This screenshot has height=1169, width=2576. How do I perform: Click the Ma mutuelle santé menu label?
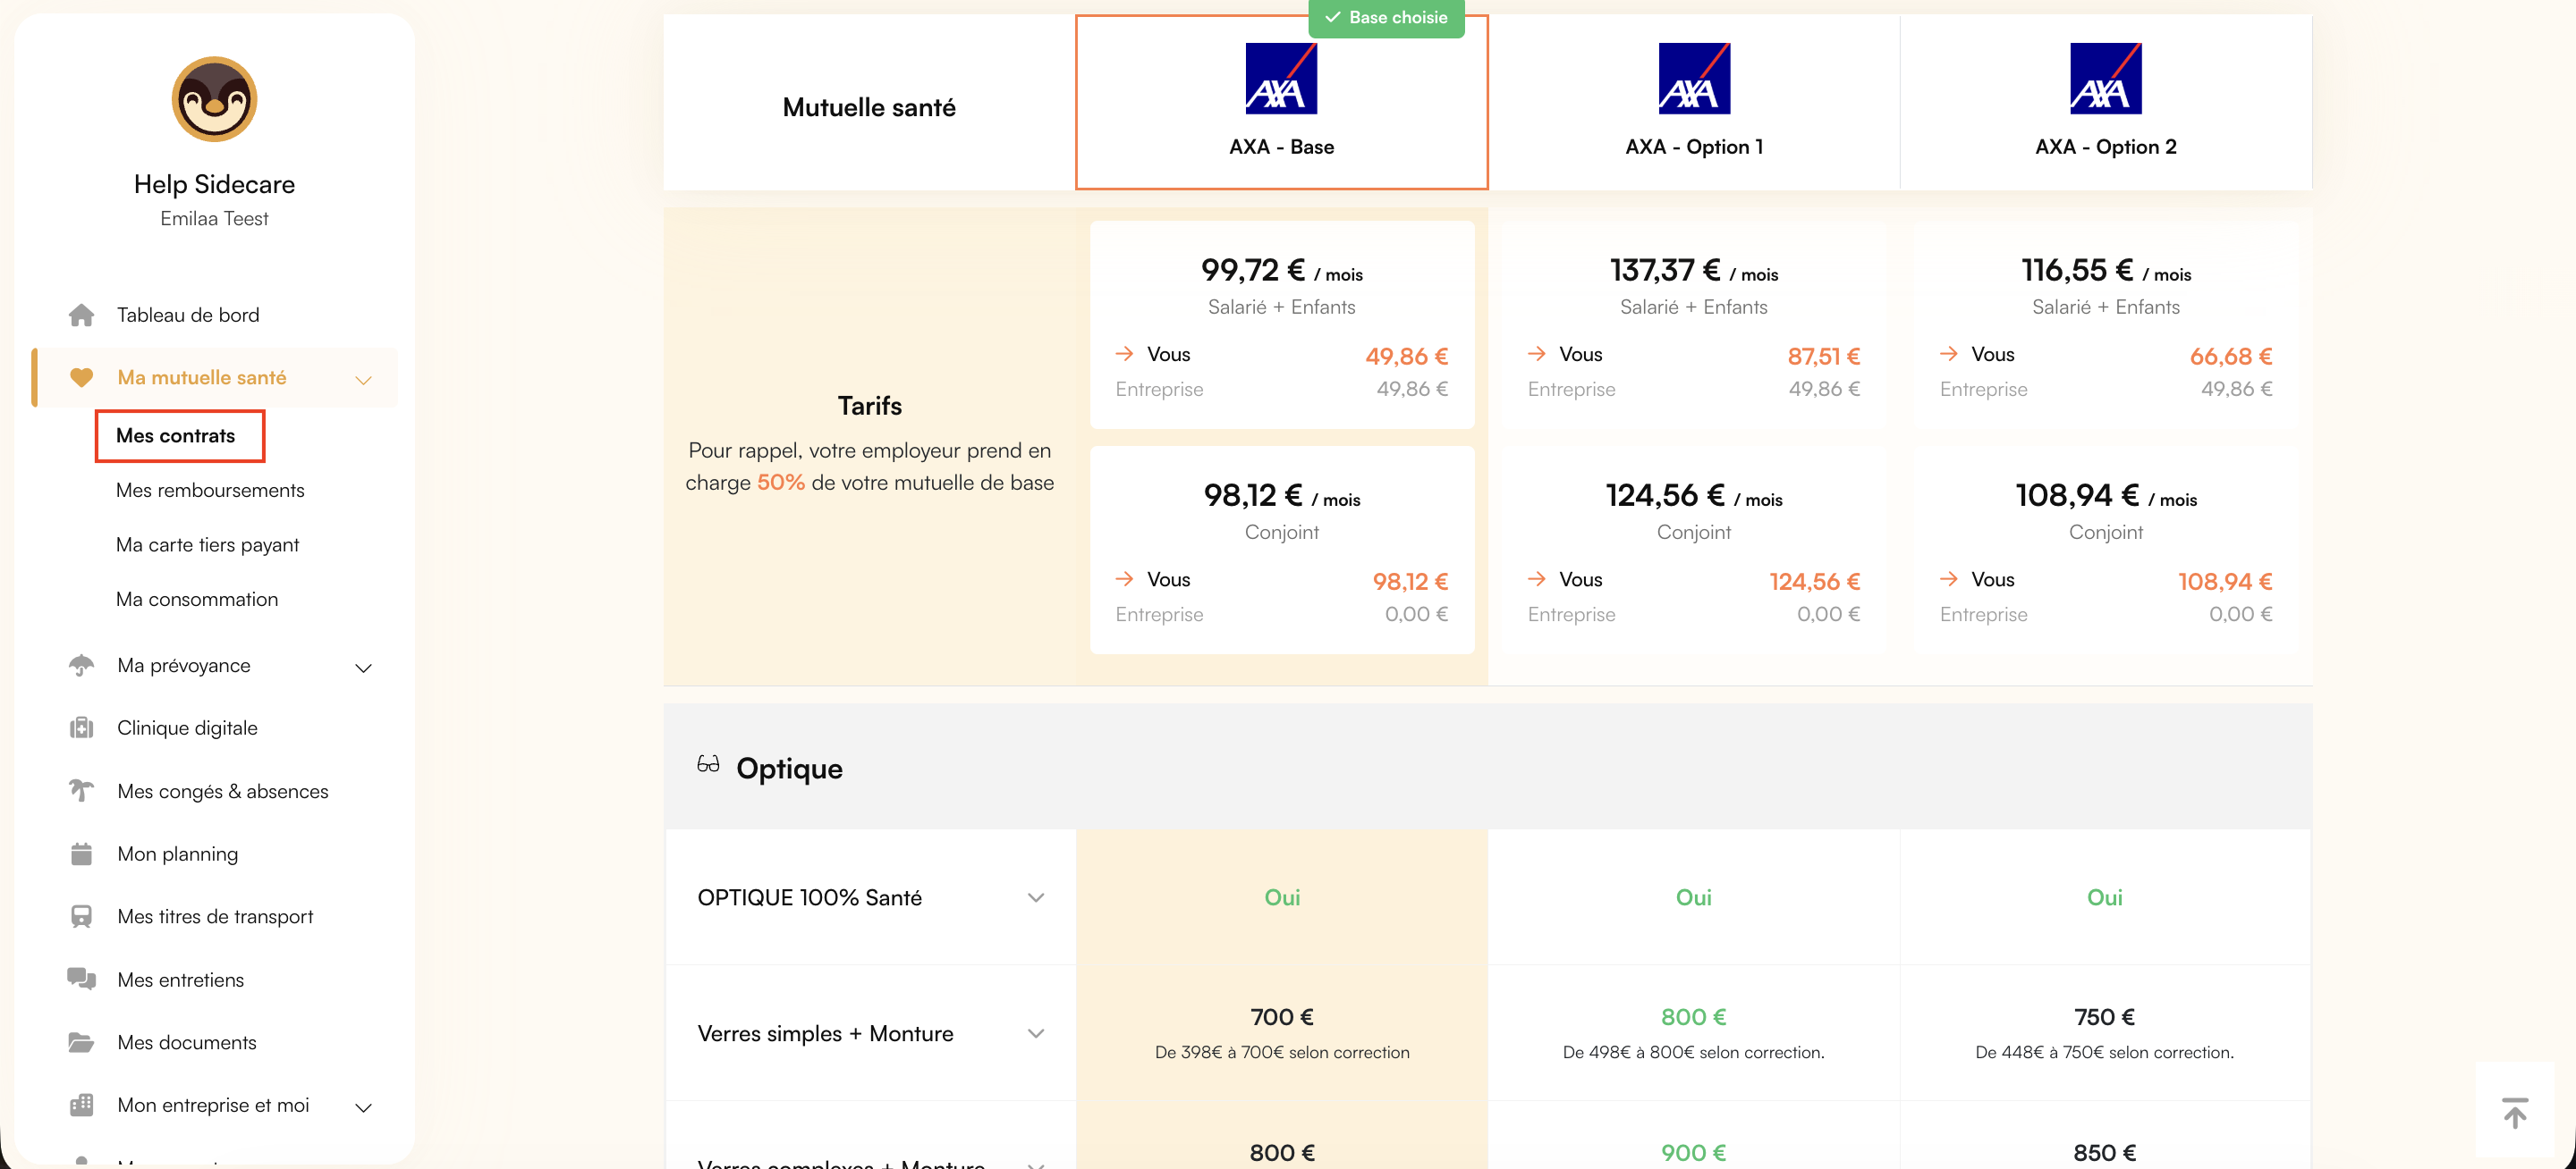(202, 378)
